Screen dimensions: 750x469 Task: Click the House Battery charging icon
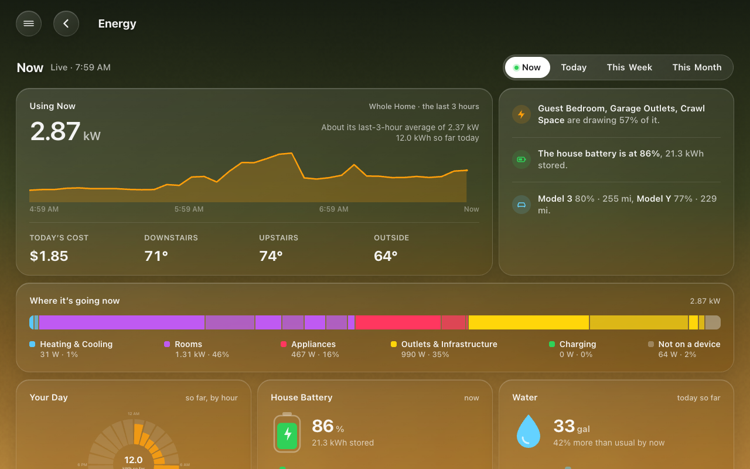coord(287,433)
